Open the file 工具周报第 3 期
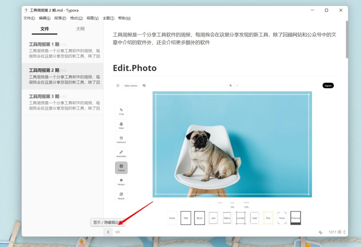Screen dimensions: 361x247 63,102
